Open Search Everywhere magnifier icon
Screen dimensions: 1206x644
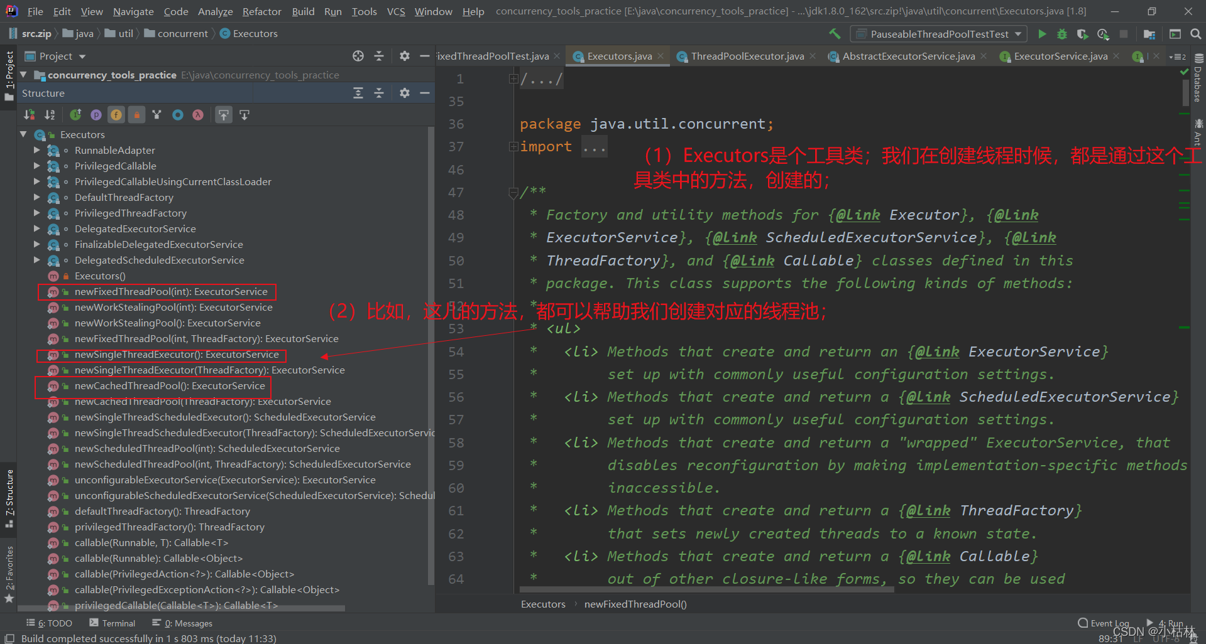(x=1195, y=34)
